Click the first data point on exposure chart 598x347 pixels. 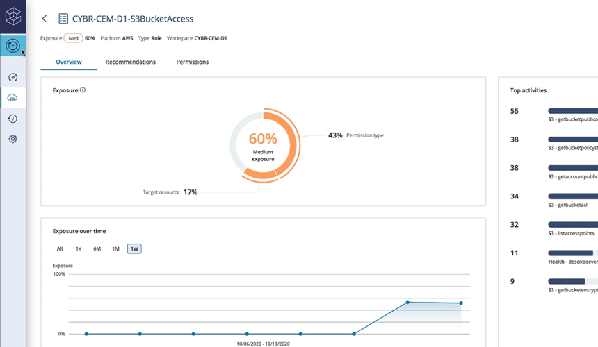[x=87, y=334]
